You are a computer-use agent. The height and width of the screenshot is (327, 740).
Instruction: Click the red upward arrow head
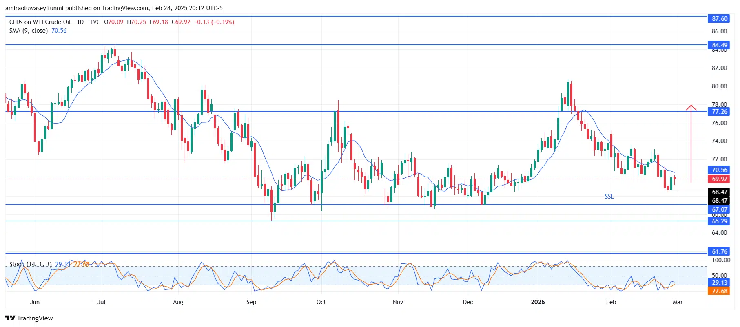tap(691, 108)
